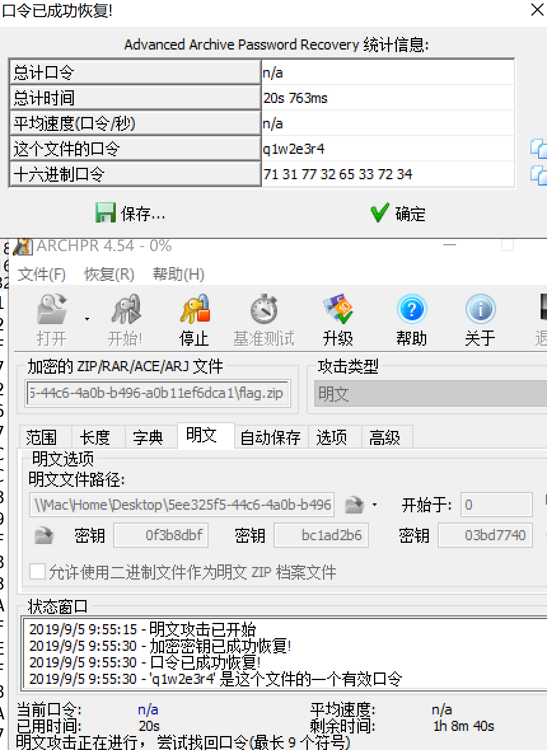The image size is (547, 750).
Task: Click the 平均速度(口令/秒) row label
Action: click(135, 123)
